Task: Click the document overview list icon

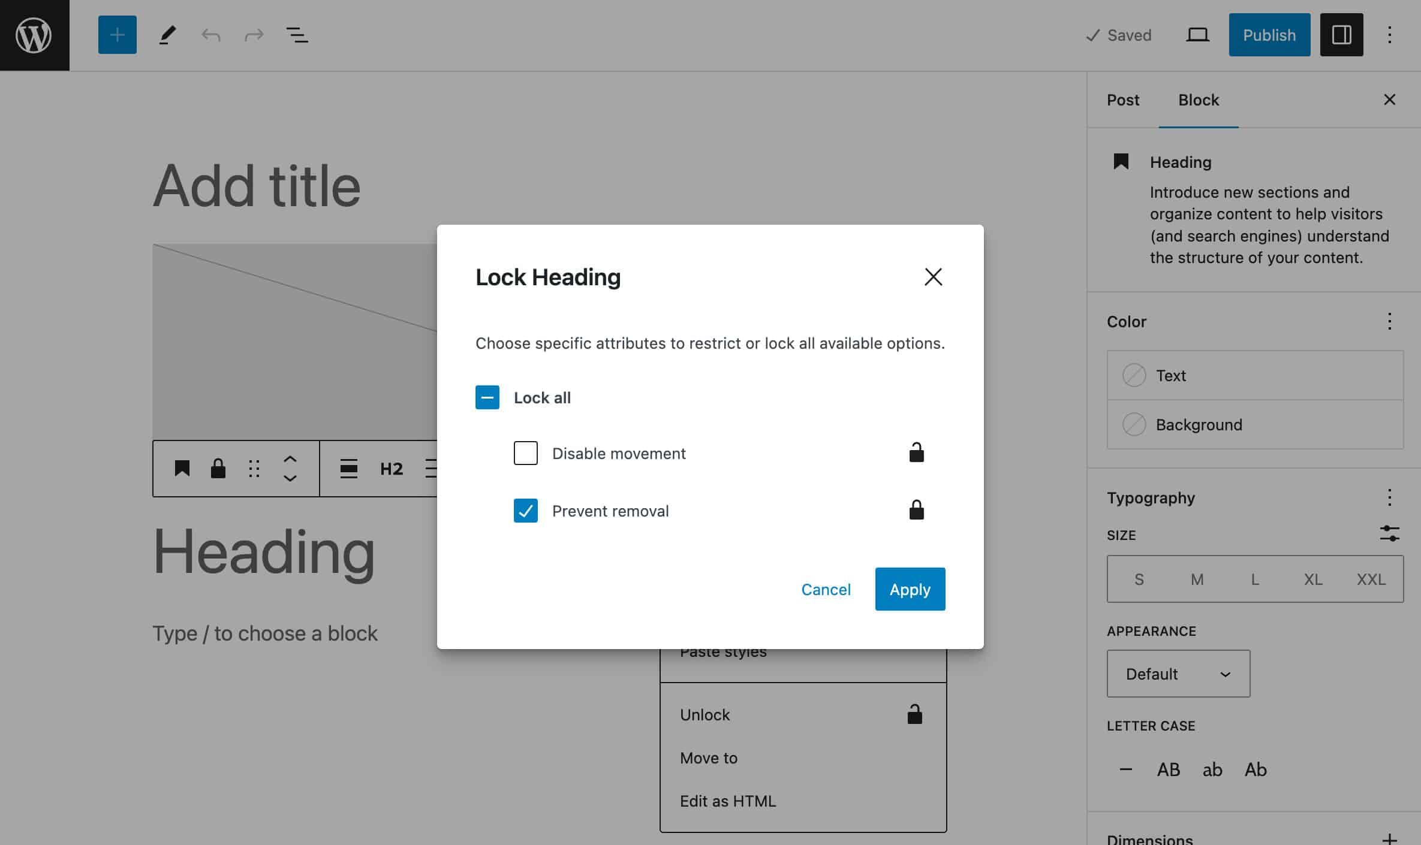Action: coord(296,34)
